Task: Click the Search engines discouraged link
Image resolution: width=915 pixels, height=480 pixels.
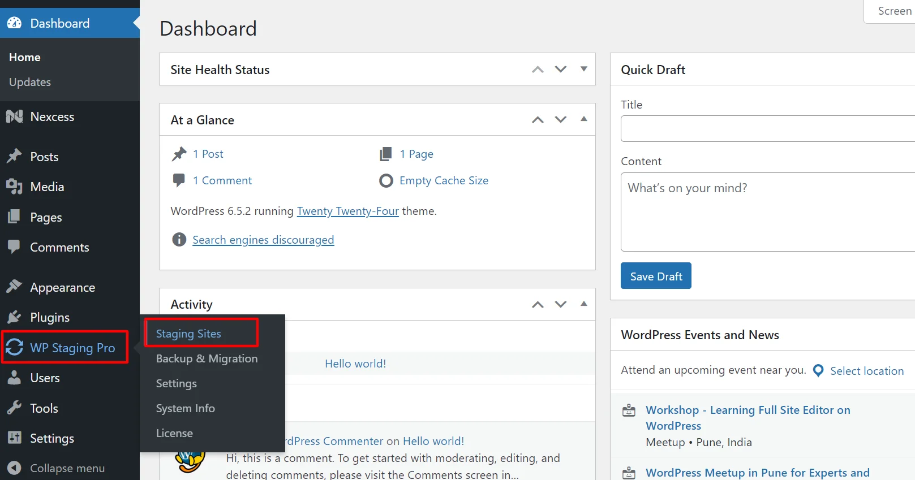Action: (x=263, y=240)
